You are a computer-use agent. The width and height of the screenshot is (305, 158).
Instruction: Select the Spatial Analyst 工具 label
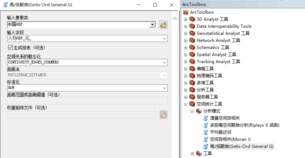point(216,55)
